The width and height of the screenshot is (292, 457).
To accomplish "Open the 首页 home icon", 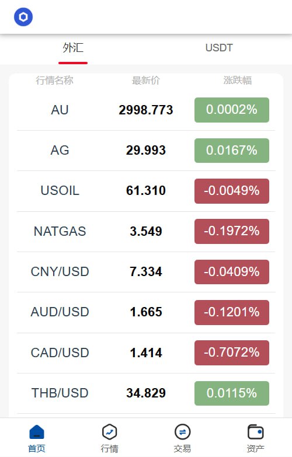I will [x=37, y=432].
